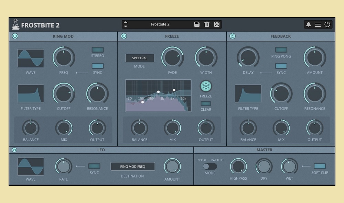Randomize settings with the dice icon
The height and width of the screenshot is (203, 344).
pos(217,24)
